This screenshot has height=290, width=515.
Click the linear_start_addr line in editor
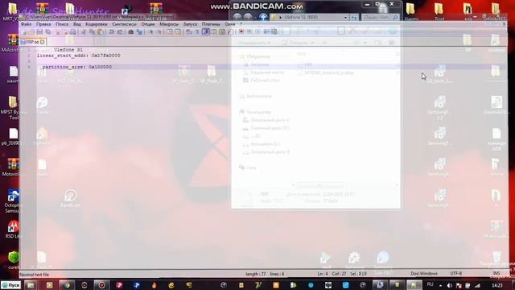(x=79, y=56)
